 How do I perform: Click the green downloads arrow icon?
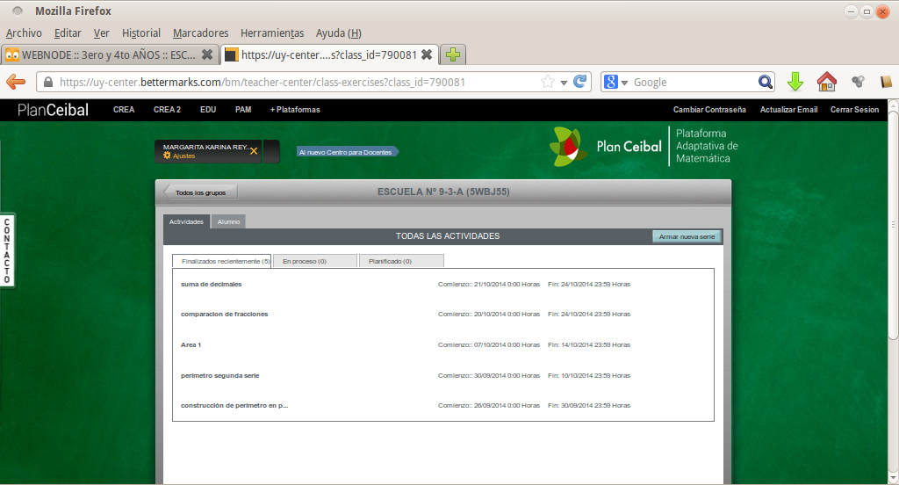click(795, 82)
